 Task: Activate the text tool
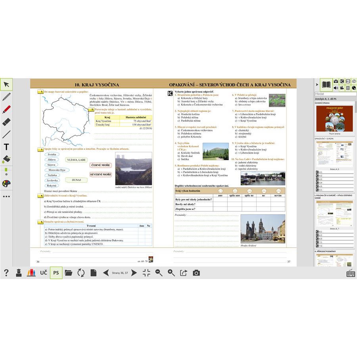pyautogui.click(x=6, y=147)
